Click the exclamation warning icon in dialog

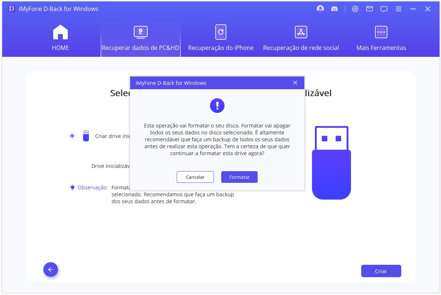pyautogui.click(x=217, y=106)
